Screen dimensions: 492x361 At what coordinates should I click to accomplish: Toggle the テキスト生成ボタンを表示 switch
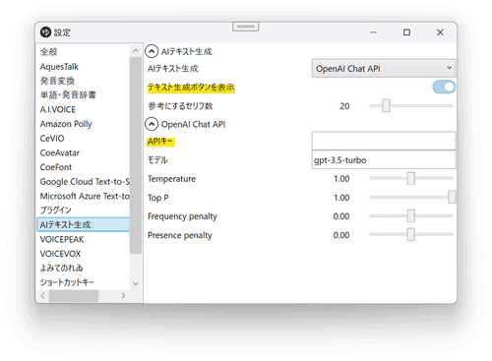[x=444, y=87]
